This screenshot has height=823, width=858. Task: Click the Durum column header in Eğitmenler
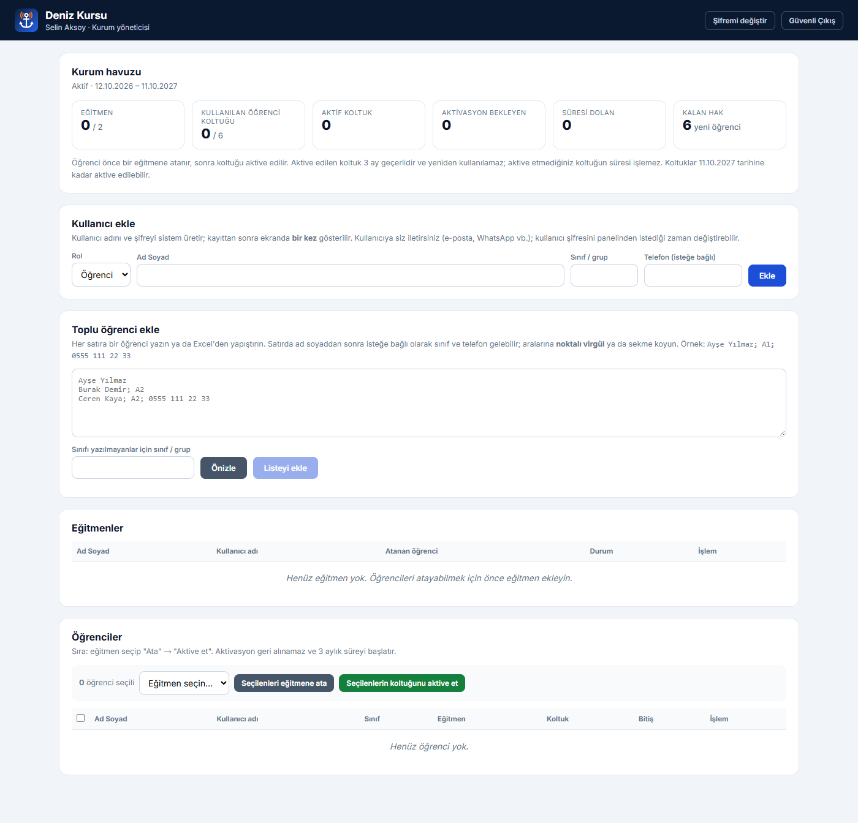click(601, 551)
